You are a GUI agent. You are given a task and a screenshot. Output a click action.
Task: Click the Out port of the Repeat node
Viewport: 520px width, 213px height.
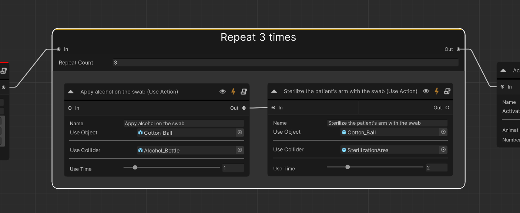coord(458,49)
